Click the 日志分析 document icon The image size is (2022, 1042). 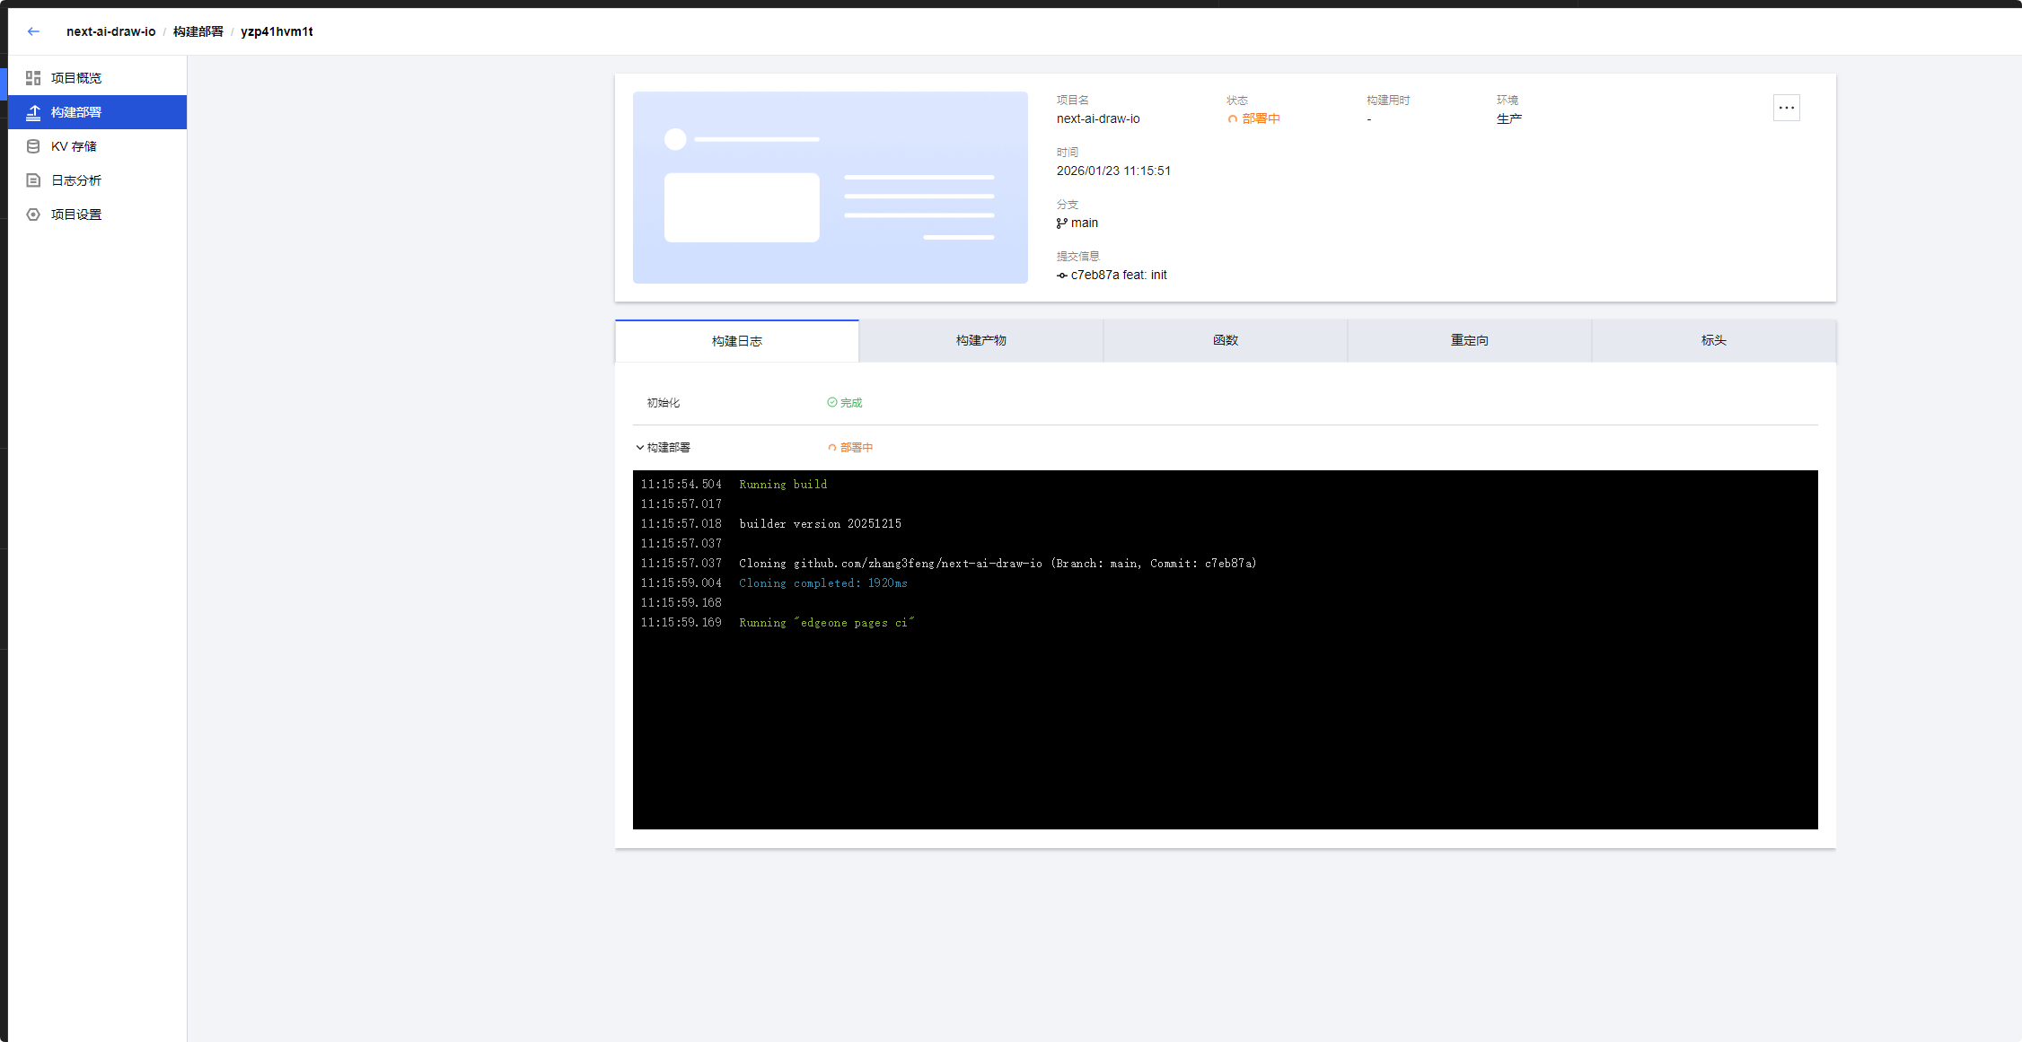click(33, 180)
